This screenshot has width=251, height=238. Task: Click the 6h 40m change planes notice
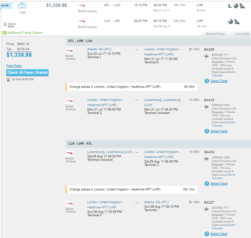132,87
